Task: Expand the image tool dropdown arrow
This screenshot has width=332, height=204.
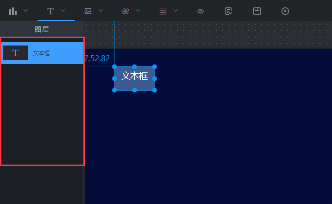Action: tap(100, 10)
